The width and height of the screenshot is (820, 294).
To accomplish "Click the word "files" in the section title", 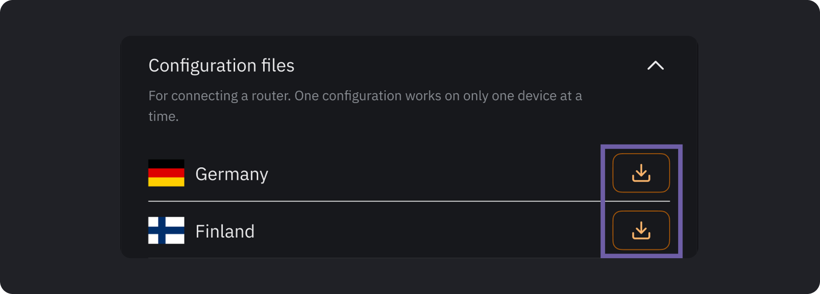I will [278, 66].
